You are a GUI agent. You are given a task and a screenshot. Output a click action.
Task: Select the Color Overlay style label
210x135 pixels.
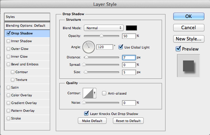(x=22, y=95)
